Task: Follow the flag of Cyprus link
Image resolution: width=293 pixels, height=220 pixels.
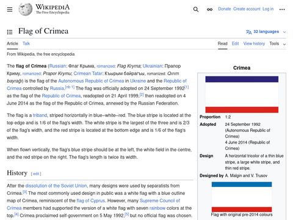Action: click(x=90, y=200)
